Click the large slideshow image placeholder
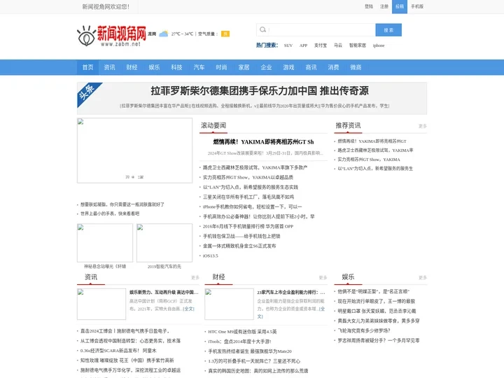Viewport: 504px width, 378px height. tap(134, 150)
